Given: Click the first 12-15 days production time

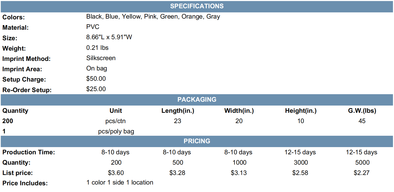Looking at the screenshot, I should point(300,152).
